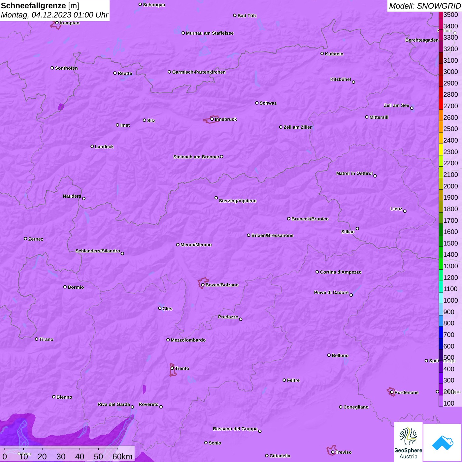The image size is (462, 462).
Task: Click the Bassano del Grappa label
Action: [235, 429]
